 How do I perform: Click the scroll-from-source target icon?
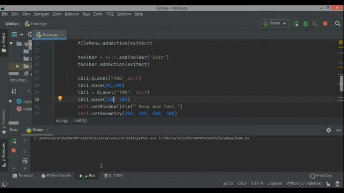(30, 34)
